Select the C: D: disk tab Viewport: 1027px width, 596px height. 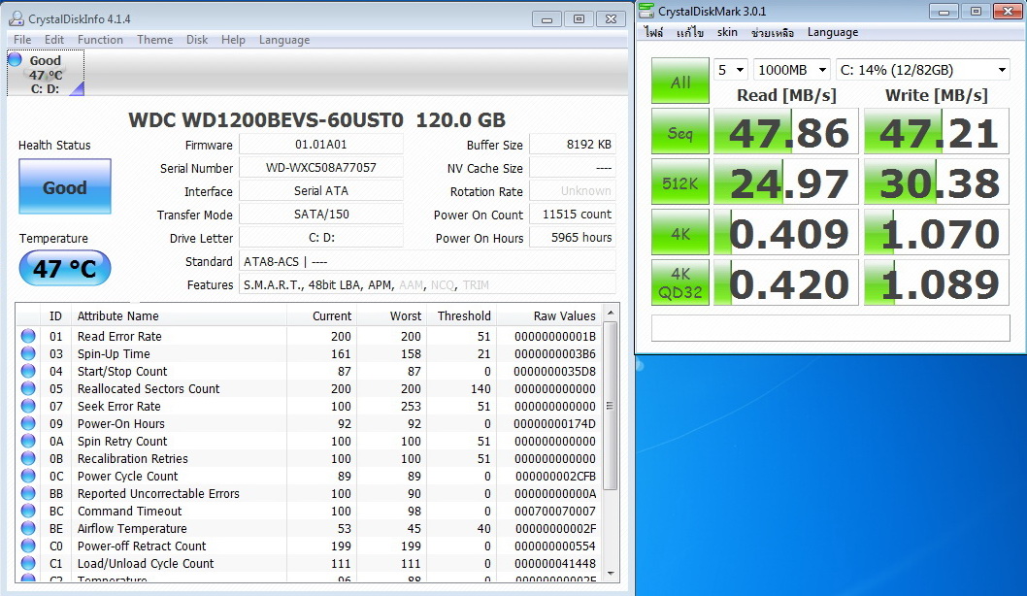point(46,74)
